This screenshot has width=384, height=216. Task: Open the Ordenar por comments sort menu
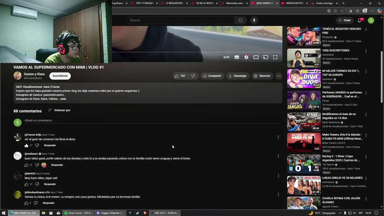[x=59, y=110]
